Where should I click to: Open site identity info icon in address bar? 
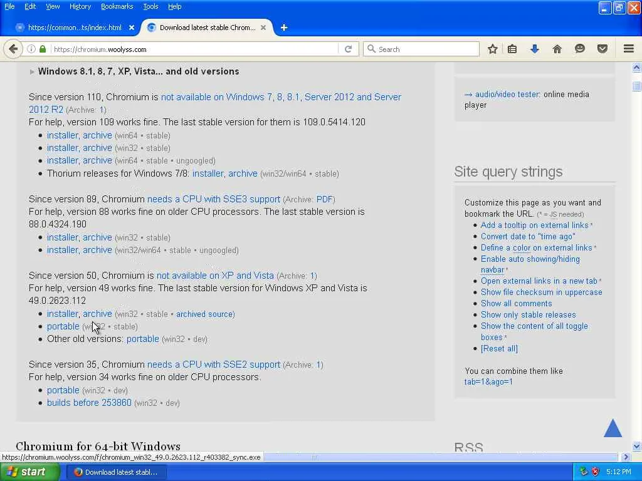point(31,49)
